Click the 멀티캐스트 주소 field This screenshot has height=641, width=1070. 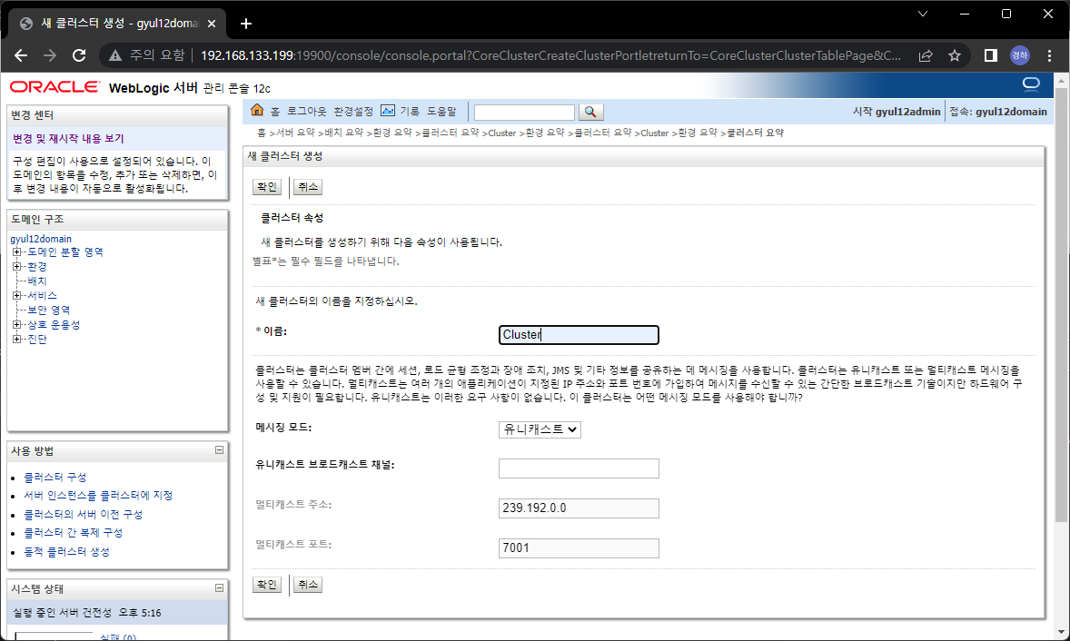tap(579, 508)
